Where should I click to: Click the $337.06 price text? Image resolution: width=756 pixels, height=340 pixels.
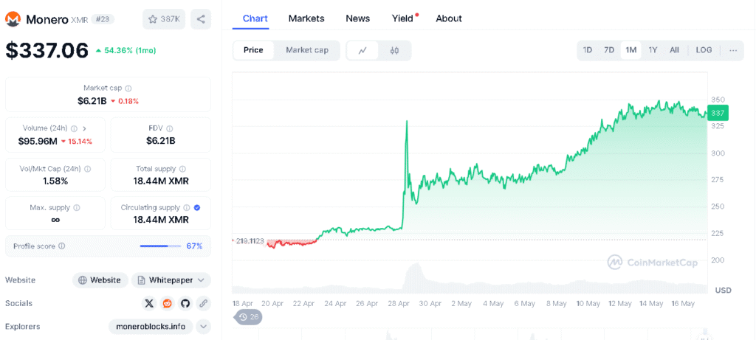click(47, 51)
